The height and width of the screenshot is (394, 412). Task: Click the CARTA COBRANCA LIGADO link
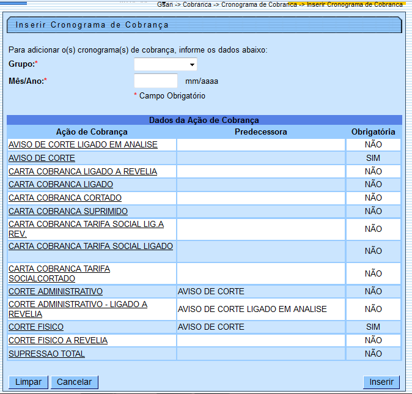click(x=61, y=184)
